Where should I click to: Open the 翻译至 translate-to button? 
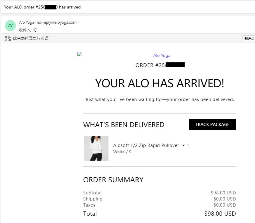[249, 38]
